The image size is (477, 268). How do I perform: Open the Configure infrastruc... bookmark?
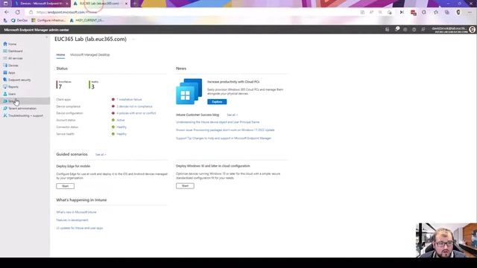tap(48, 20)
